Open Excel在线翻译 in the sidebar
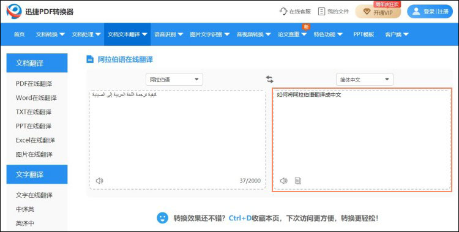 pyautogui.click(x=35, y=140)
